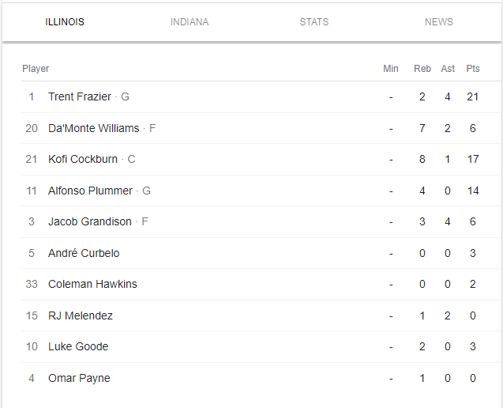Click Da'Monte Williams player name

click(93, 128)
